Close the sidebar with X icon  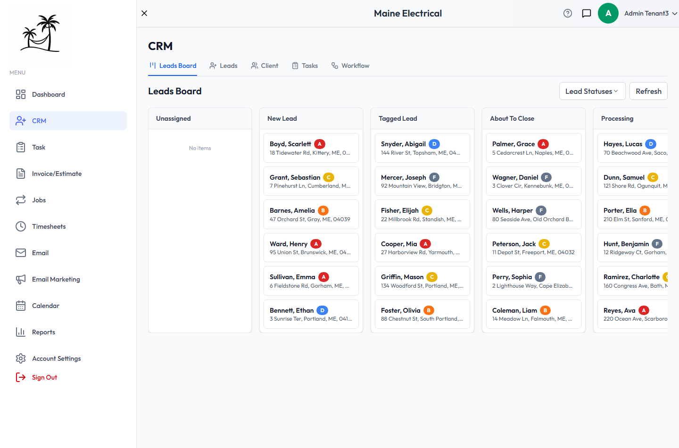[x=144, y=13]
